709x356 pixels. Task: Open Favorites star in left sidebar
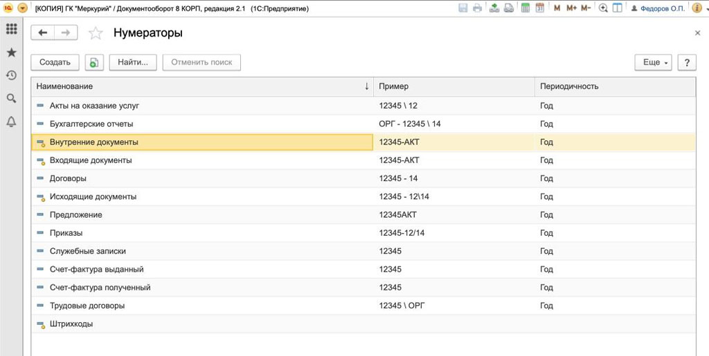(11, 53)
